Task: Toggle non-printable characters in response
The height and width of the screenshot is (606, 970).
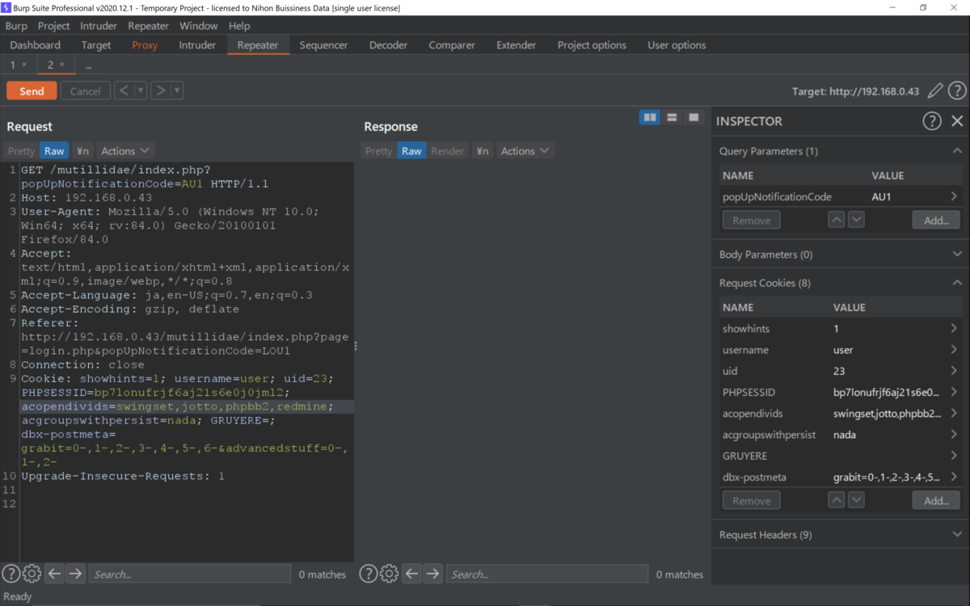Action: click(483, 151)
